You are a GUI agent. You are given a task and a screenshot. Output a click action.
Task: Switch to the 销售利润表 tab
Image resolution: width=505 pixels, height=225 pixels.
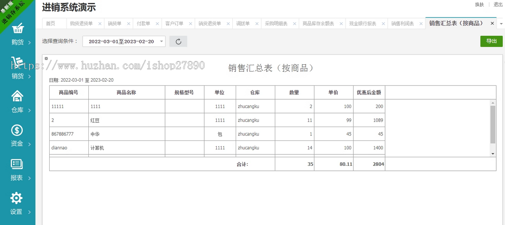402,24
